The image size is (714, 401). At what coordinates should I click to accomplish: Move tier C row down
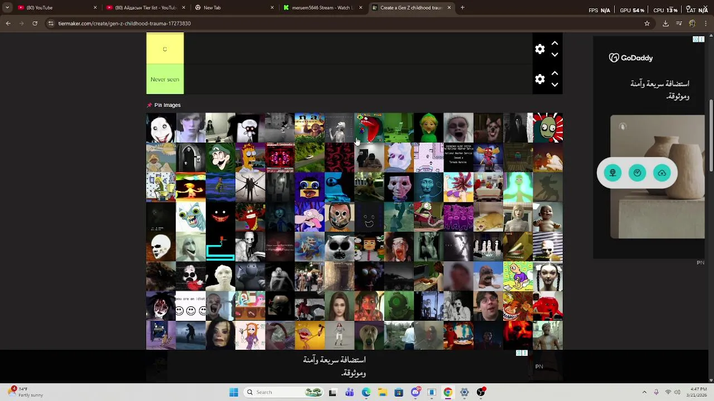554,55
